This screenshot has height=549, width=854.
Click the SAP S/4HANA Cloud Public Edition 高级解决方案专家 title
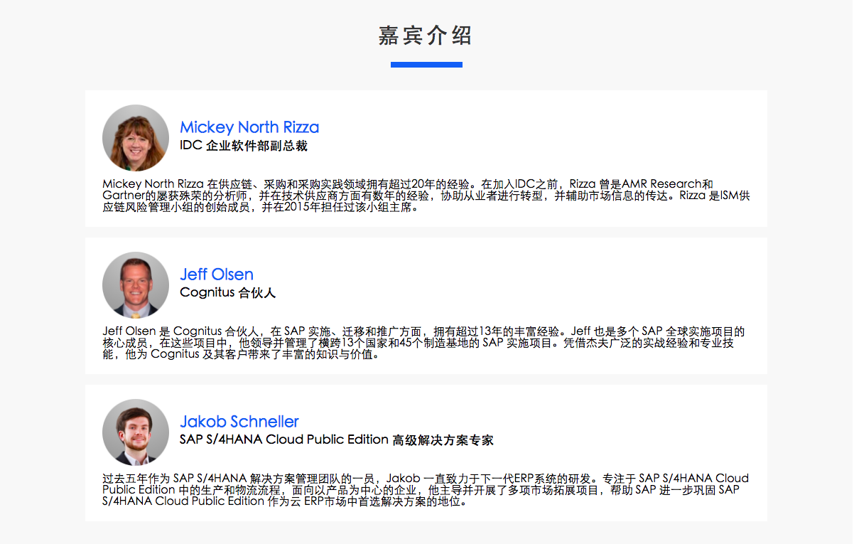(337, 439)
